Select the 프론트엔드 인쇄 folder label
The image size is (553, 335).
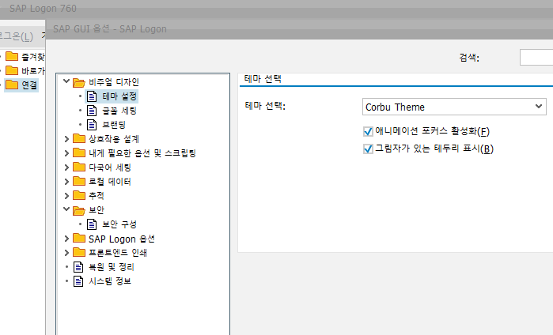click(118, 253)
